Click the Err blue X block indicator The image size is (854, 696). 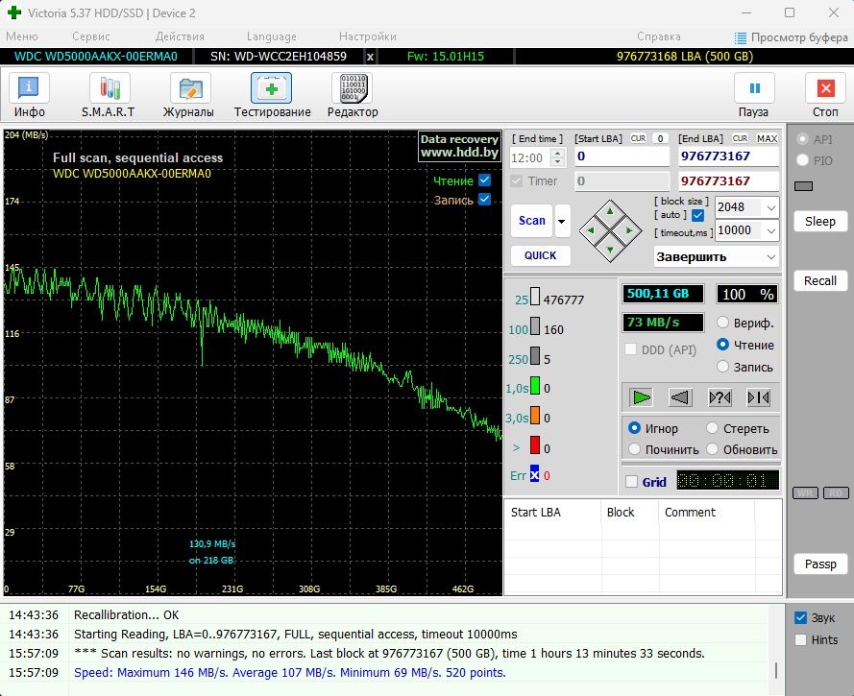pyautogui.click(x=534, y=473)
